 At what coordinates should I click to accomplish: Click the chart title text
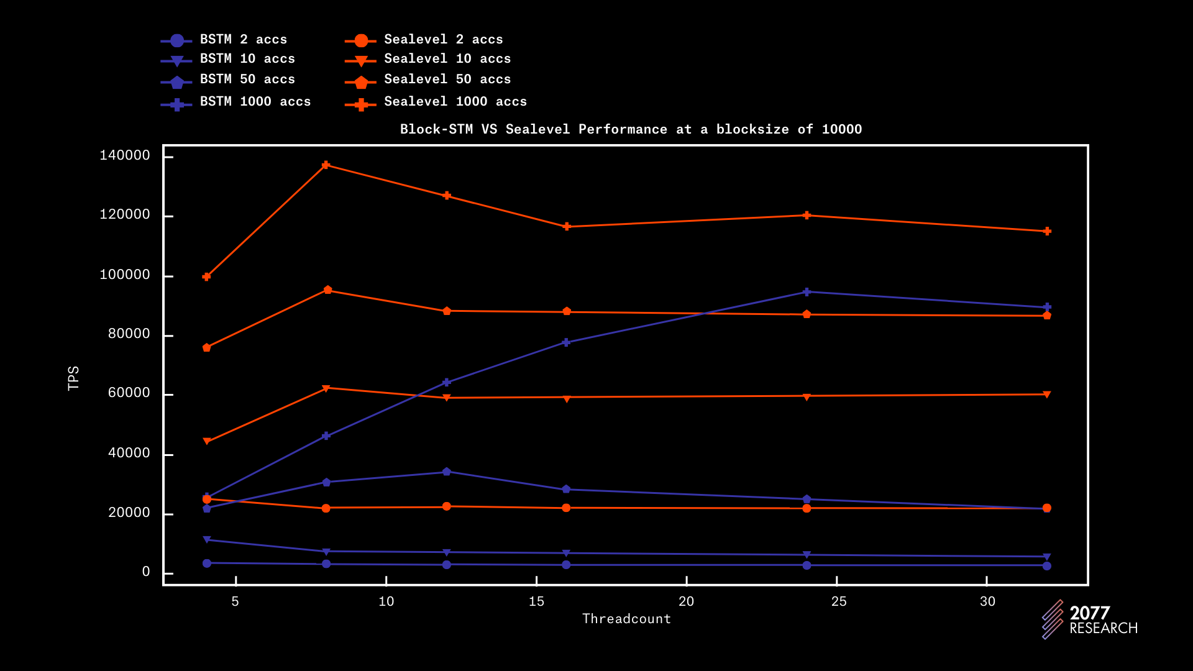pos(631,129)
